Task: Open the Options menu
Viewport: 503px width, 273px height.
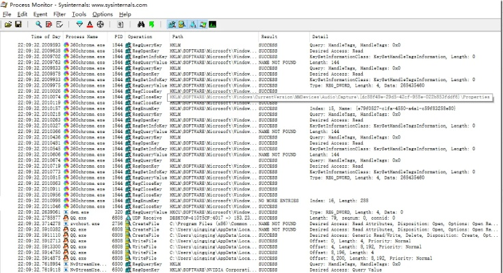Action: coord(102,14)
